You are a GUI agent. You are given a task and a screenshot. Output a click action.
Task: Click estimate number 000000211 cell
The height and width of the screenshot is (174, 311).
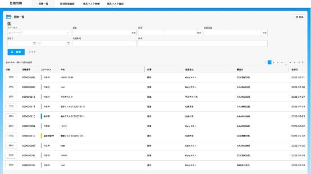click(28, 106)
